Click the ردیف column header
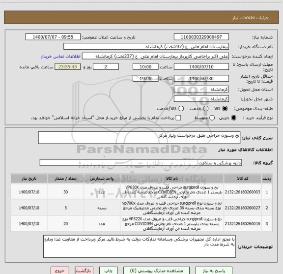Viewport: 283px width, 274px height. click(267, 179)
